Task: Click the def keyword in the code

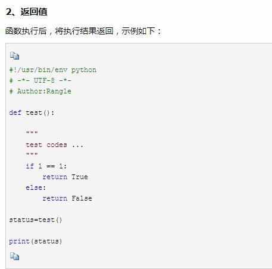Action: click(x=15, y=112)
